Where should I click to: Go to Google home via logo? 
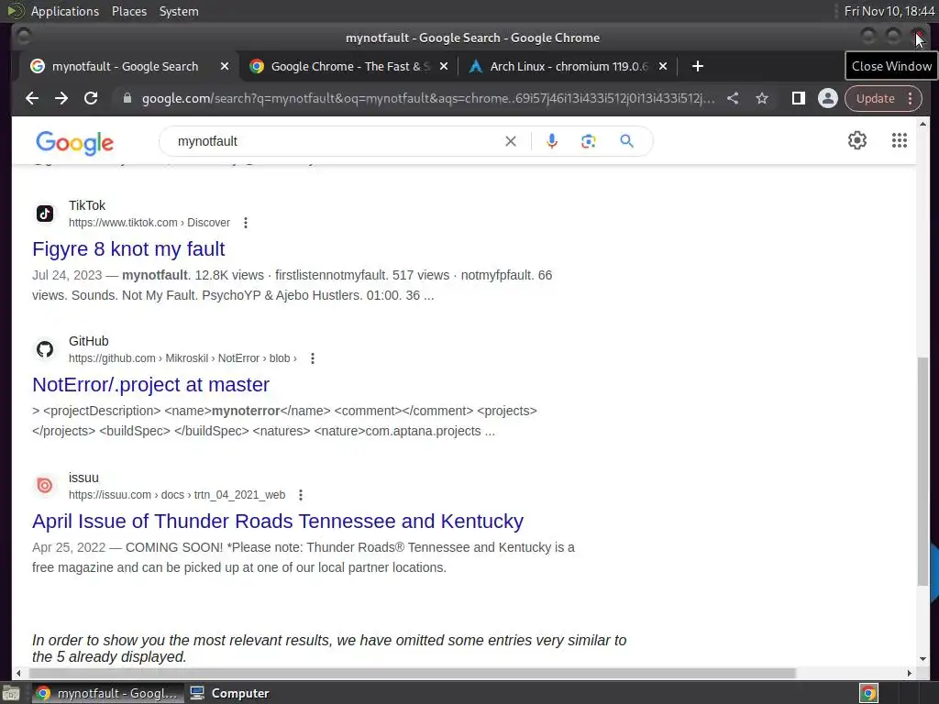pos(75,142)
